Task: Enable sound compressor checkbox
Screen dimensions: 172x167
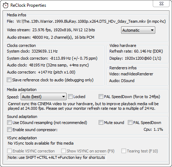Action: point(9,130)
